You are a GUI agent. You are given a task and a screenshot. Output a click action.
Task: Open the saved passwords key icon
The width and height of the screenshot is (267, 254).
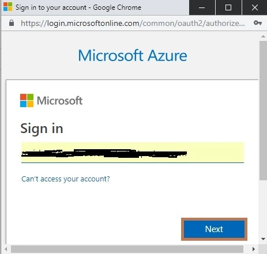[x=258, y=23]
